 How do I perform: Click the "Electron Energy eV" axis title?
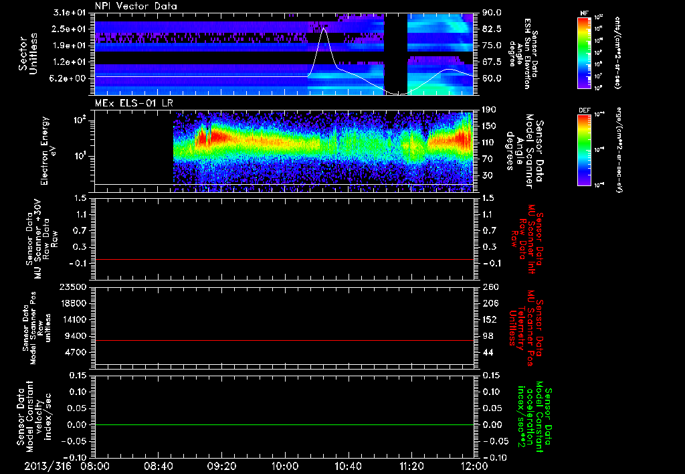(47, 151)
